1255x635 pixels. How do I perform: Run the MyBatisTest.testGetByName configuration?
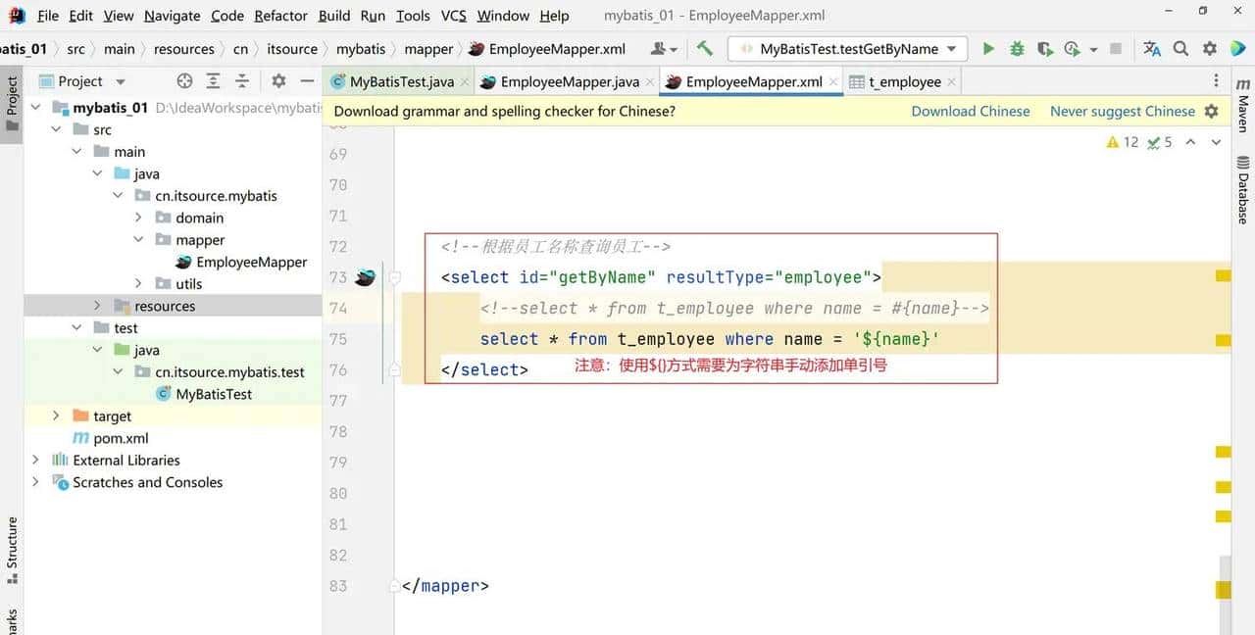coord(988,48)
